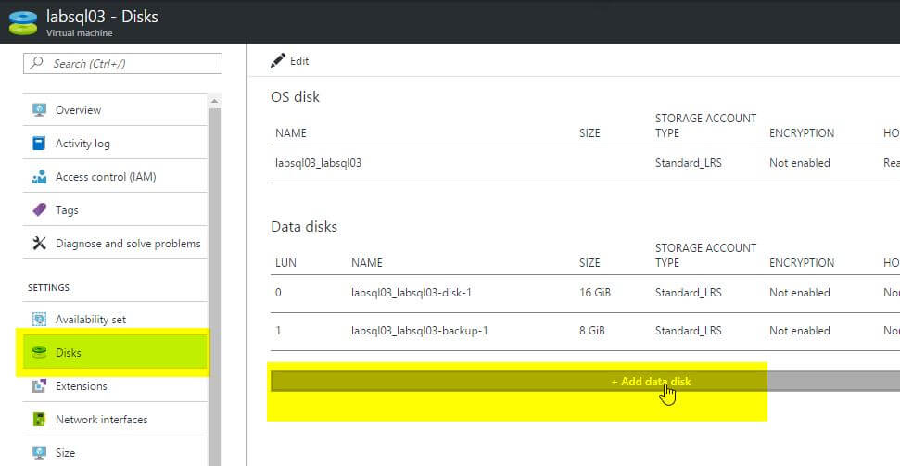900x466 pixels.
Task: Click the purple Tags icon
Action: click(39, 210)
